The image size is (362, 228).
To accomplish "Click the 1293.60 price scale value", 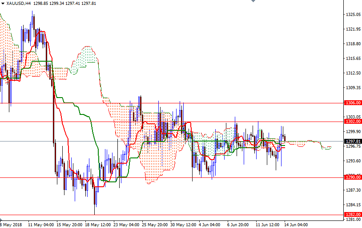I will point(353,161).
